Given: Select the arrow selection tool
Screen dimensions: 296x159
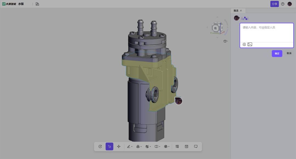Looking at the screenshot, I should [x=109, y=147].
